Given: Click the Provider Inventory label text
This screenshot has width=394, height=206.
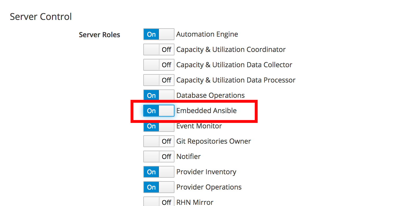Looking at the screenshot, I should pos(206,172).
